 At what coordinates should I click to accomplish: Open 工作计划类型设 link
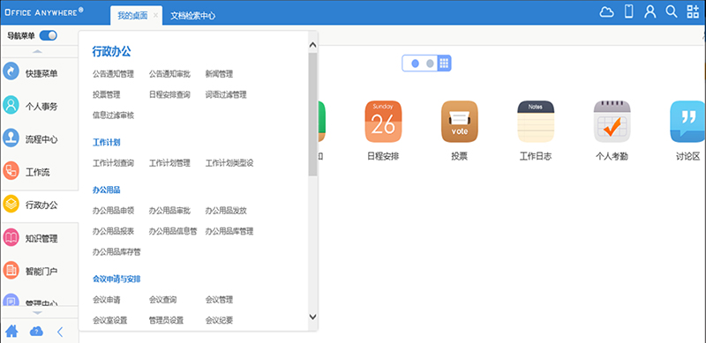click(x=229, y=163)
